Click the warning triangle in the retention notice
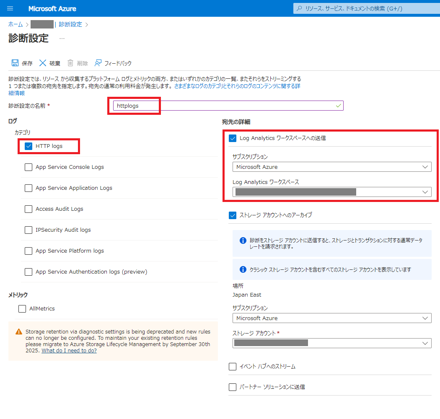This screenshot has width=440, height=419. [19, 332]
